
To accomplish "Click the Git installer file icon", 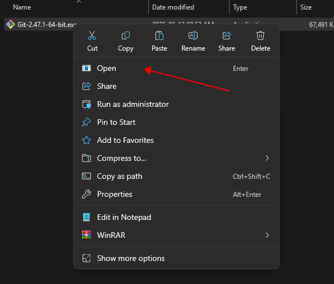I will 11,24.
